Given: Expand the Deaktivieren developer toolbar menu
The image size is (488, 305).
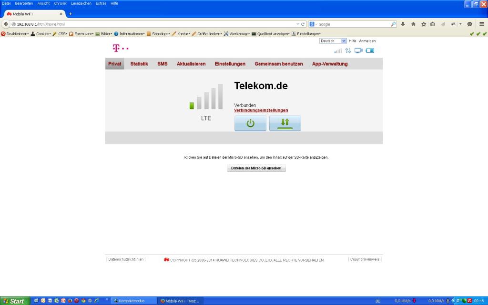Looking at the screenshot, I should (15, 34).
